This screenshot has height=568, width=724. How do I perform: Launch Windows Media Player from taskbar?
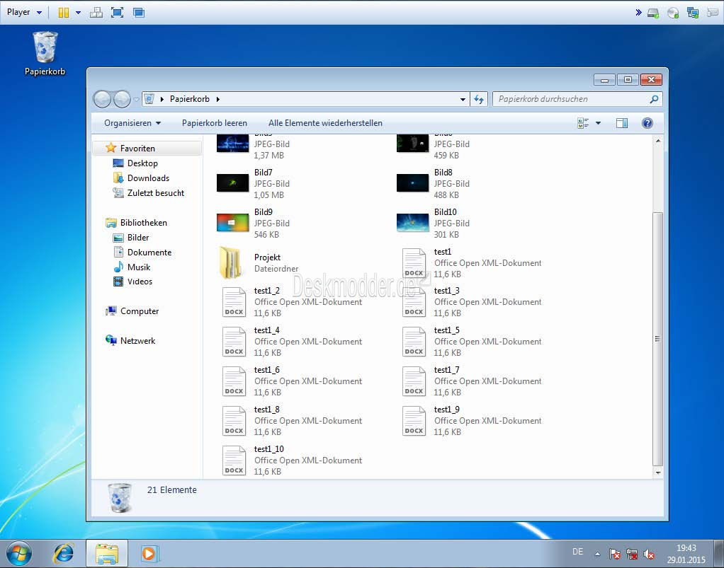point(149,553)
